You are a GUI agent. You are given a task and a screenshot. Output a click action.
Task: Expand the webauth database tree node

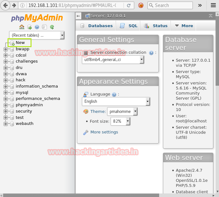(x=6, y=124)
